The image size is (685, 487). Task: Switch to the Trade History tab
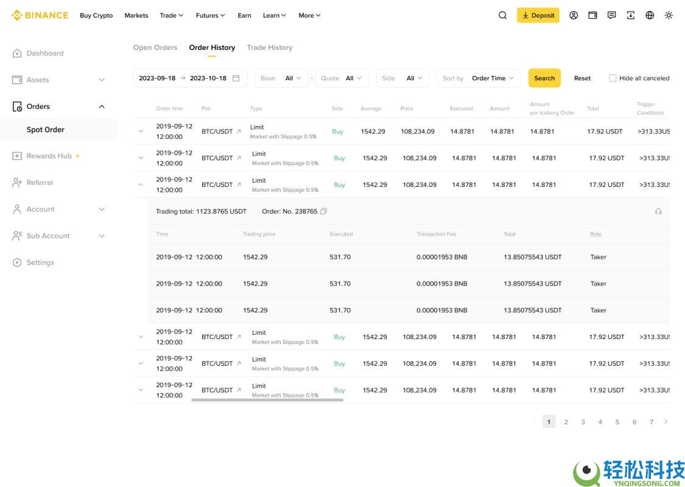coord(269,47)
